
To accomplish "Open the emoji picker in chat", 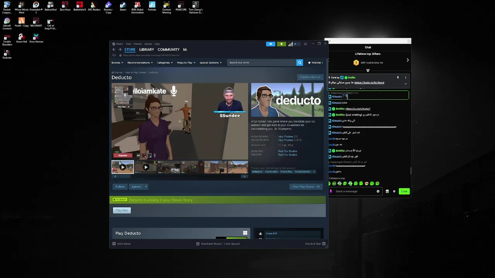I will 378,192.
